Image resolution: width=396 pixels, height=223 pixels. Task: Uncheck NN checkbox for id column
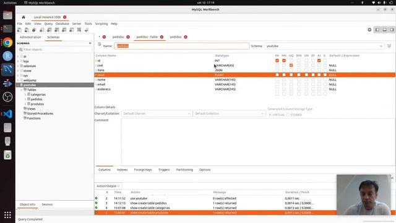(x=284, y=61)
